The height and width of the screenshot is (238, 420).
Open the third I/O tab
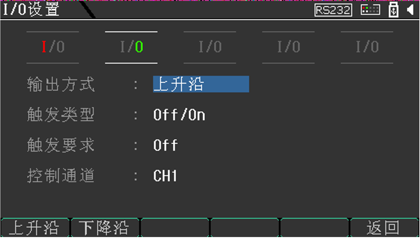click(x=210, y=47)
